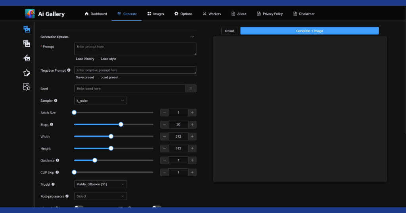
Task: Decrease Batch Size with the minus button
Action: tap(165, 112)
